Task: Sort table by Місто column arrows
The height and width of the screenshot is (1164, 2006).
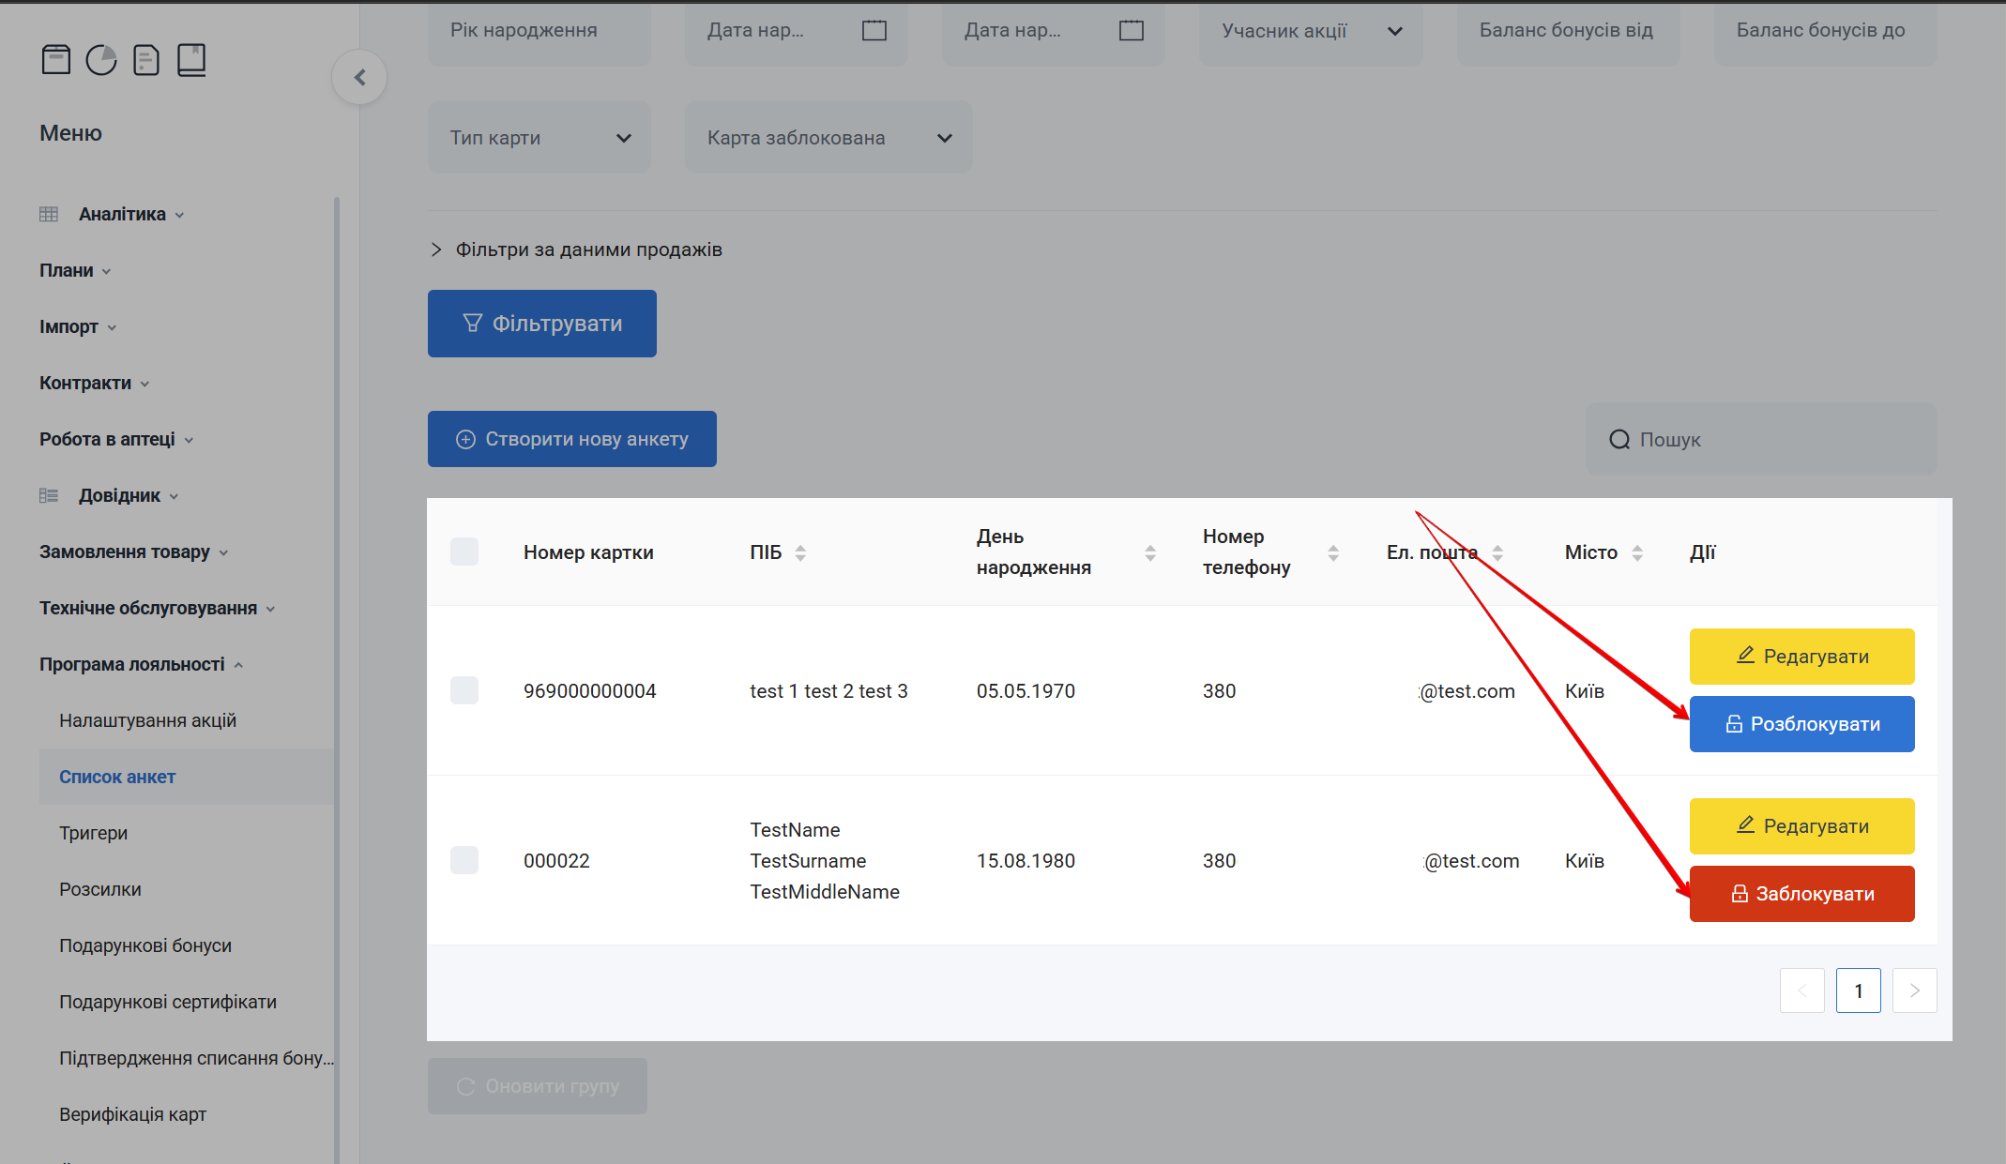Action: tap(1637, 552)
